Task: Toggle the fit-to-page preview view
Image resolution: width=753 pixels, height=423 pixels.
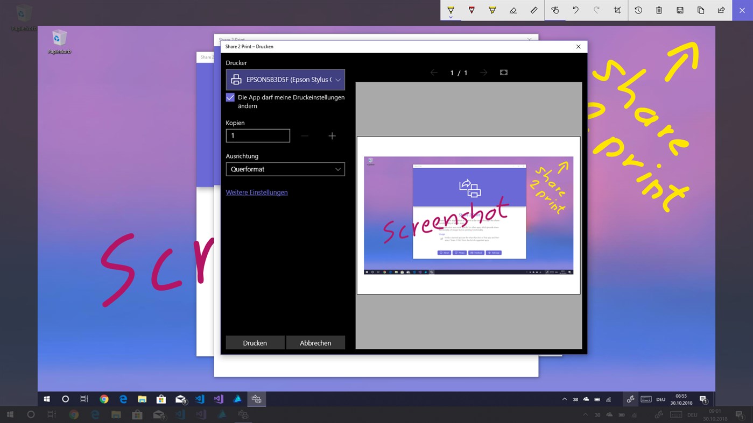Action: pyautogui.click(x=503, y=72)
